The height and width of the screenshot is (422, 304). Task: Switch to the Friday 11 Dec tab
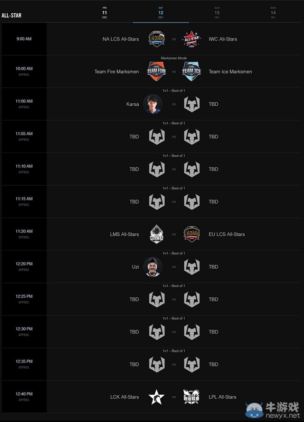104,12
